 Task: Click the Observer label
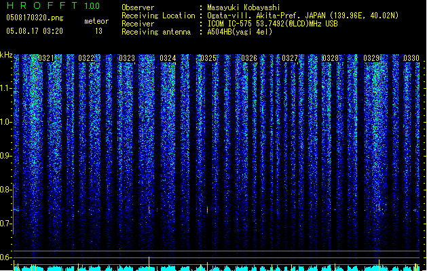point(138,7)
